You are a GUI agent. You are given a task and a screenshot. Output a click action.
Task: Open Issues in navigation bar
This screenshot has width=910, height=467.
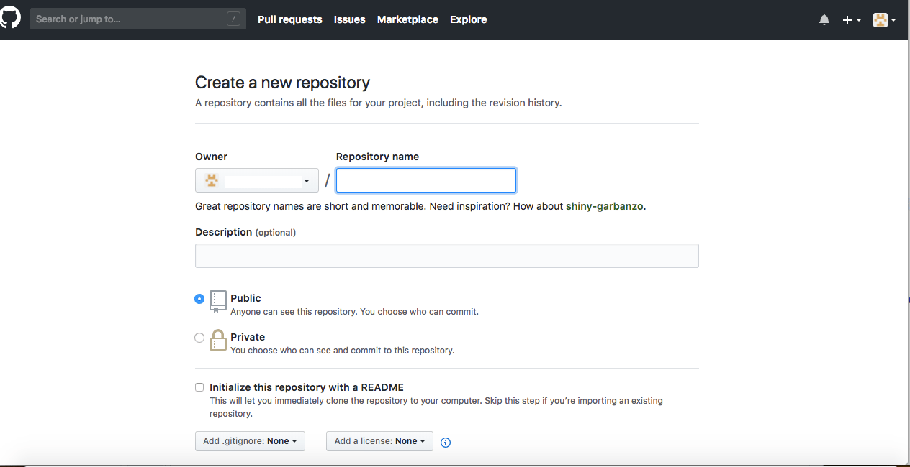click(x=350, y=19)
